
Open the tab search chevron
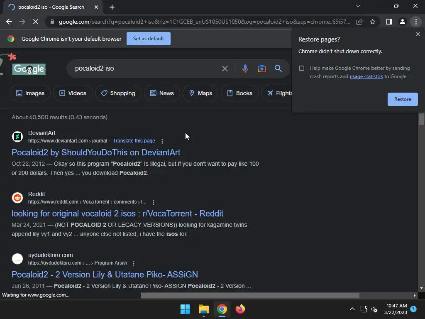coord(358,6)
